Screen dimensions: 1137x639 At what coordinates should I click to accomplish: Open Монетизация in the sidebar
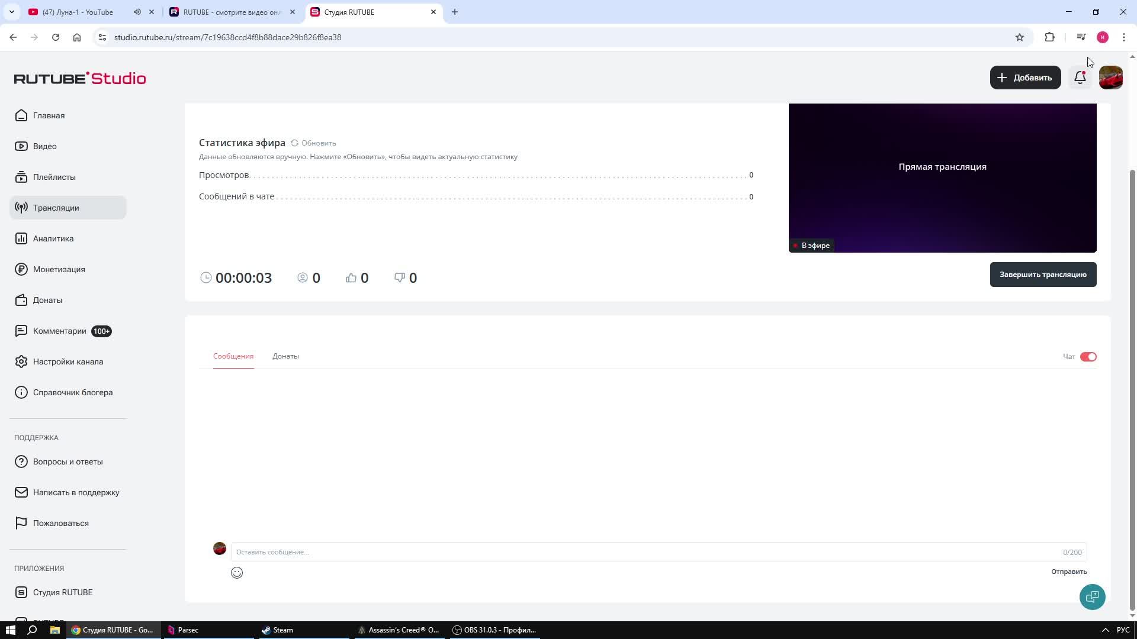tap(59, 269)
